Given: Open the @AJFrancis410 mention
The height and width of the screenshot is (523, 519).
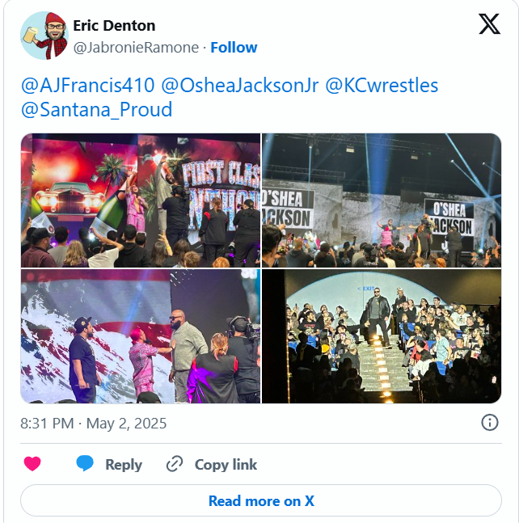Looking at the screenshot, I should (x=88, y=85).
